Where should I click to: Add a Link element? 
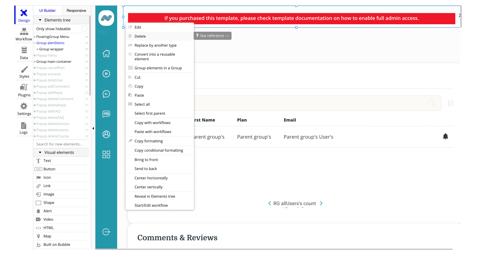(x=61, y=186)
